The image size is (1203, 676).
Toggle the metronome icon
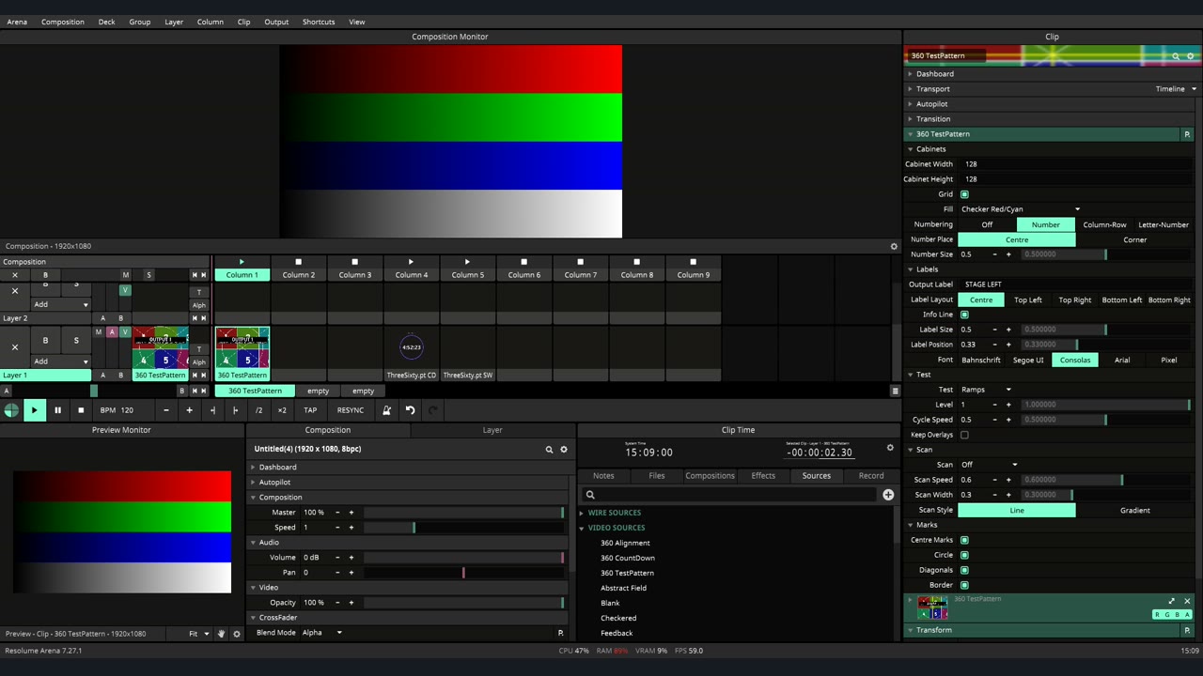point(386,410)
